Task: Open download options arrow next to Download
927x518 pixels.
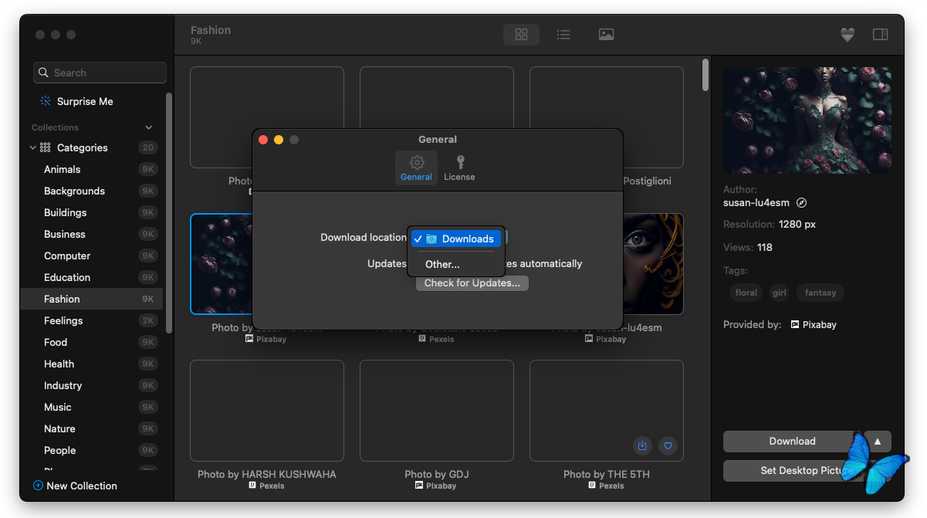Action: [878, 442]
